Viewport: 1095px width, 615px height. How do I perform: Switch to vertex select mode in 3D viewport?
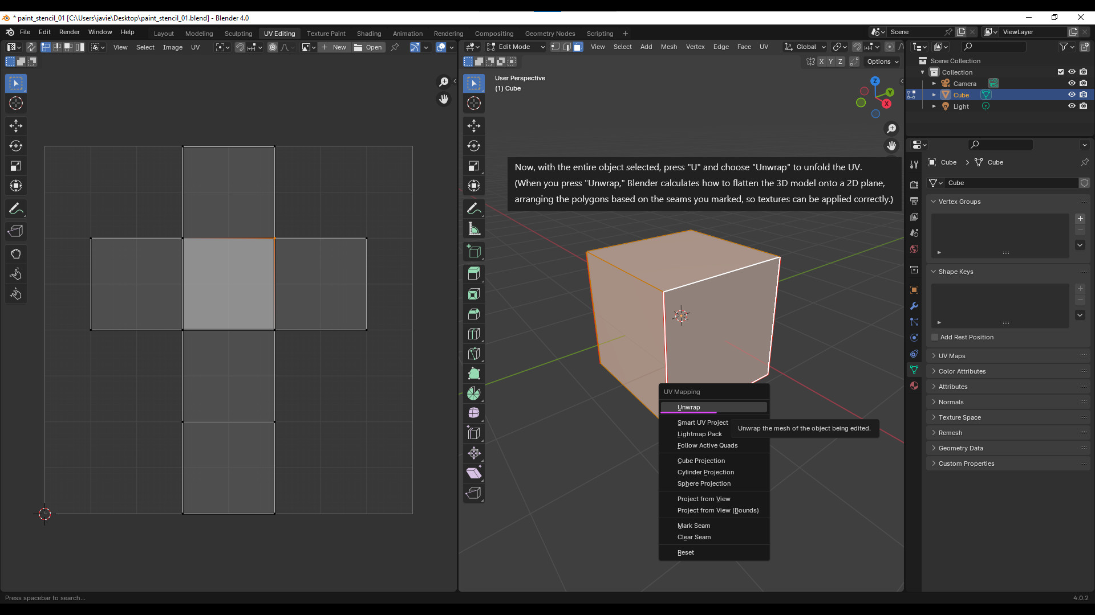[x=555, y=47]
